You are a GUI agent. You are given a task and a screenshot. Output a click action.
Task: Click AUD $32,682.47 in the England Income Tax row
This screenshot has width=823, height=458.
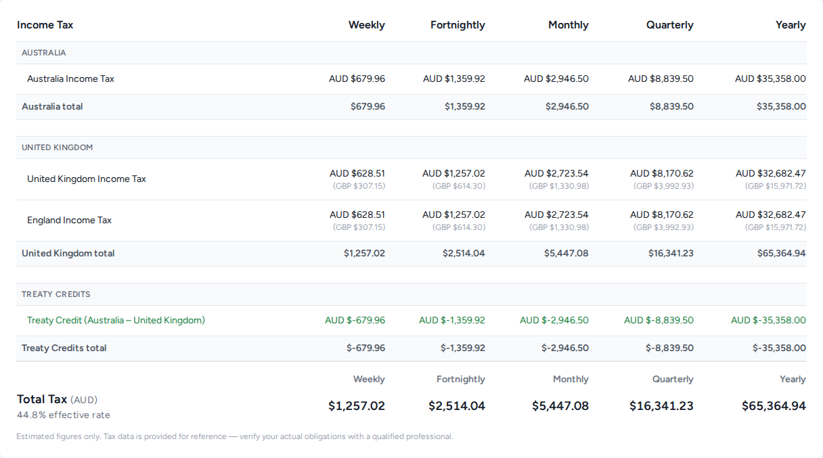click(x=771, y=215)
